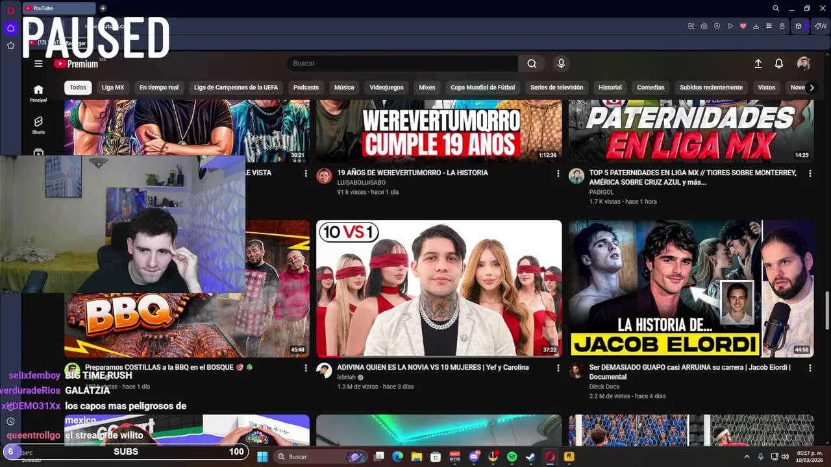This screenshot has width=831, height=467.
Task: Click the YouTube Premium logo
Action: 76,64
